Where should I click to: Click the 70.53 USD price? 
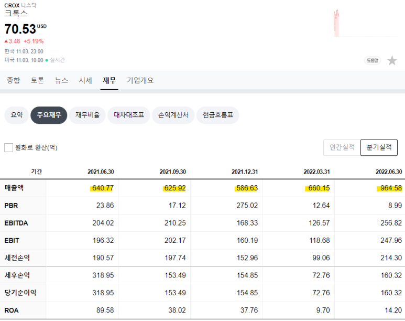click(x=25, y=29)
